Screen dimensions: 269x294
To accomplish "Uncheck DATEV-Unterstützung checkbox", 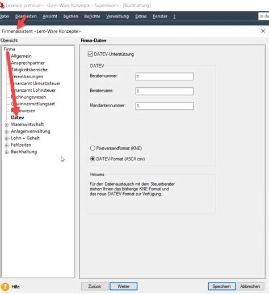I will 90,54.
